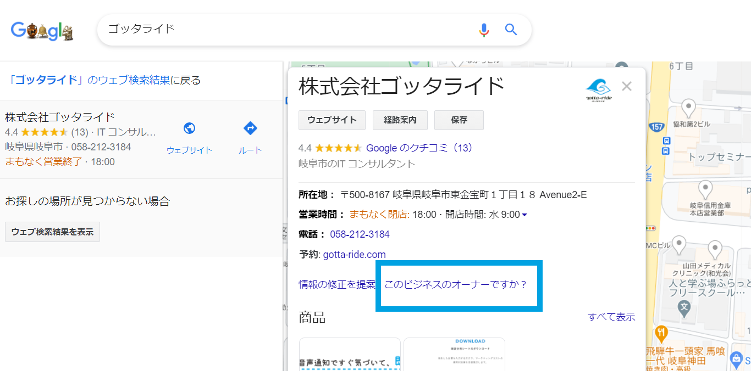Click the magnifying glass search icon
The height and width of the screenshot is (371, 751).
click(511, 30)
